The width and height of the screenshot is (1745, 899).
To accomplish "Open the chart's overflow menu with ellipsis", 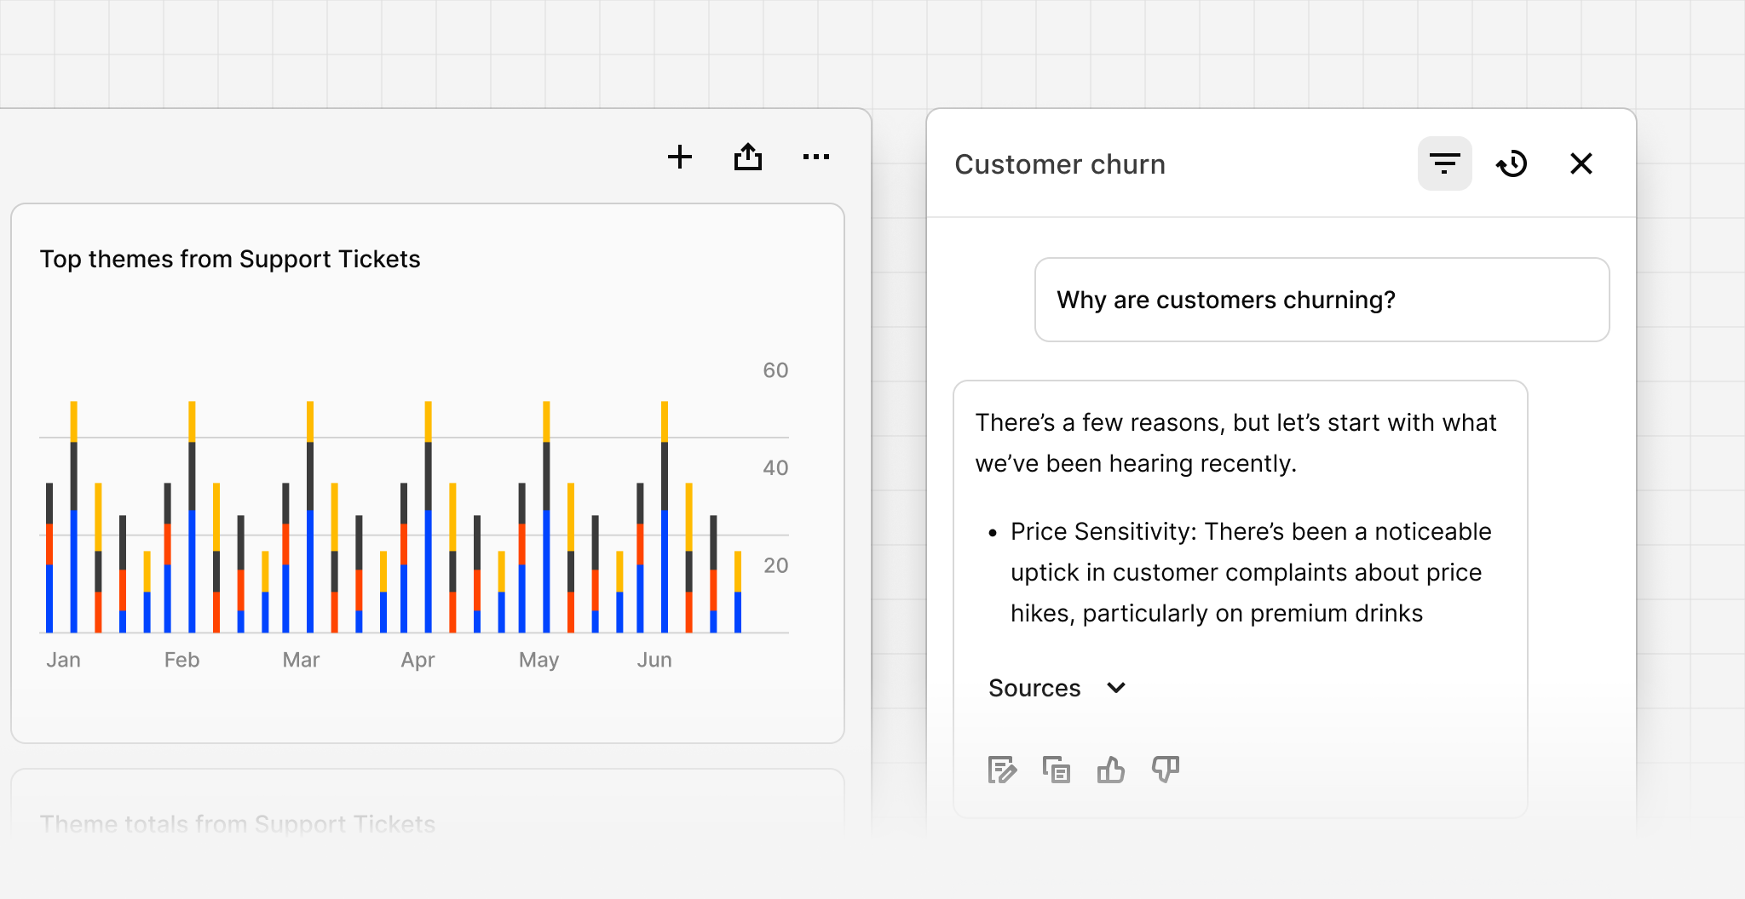I will coord(815,157).
